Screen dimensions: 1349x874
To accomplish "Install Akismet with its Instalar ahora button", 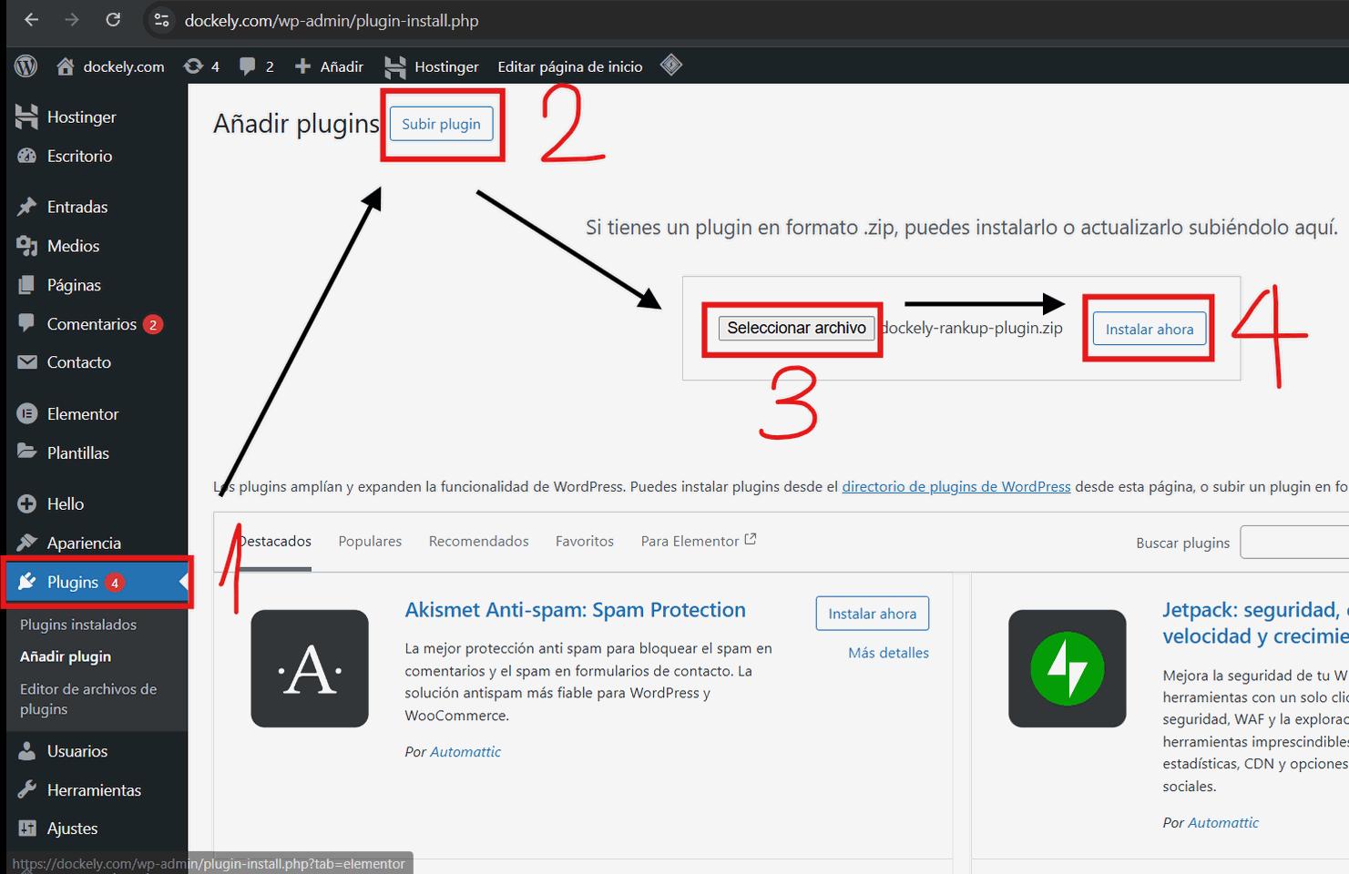I will click(x=872, y=614).
